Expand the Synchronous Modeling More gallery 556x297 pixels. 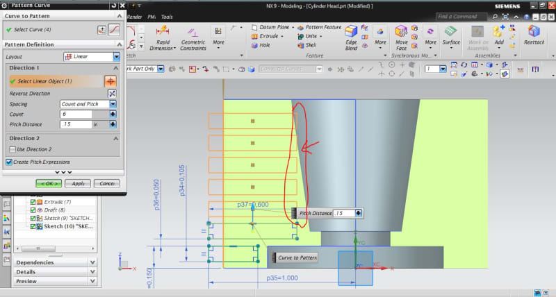430,38
